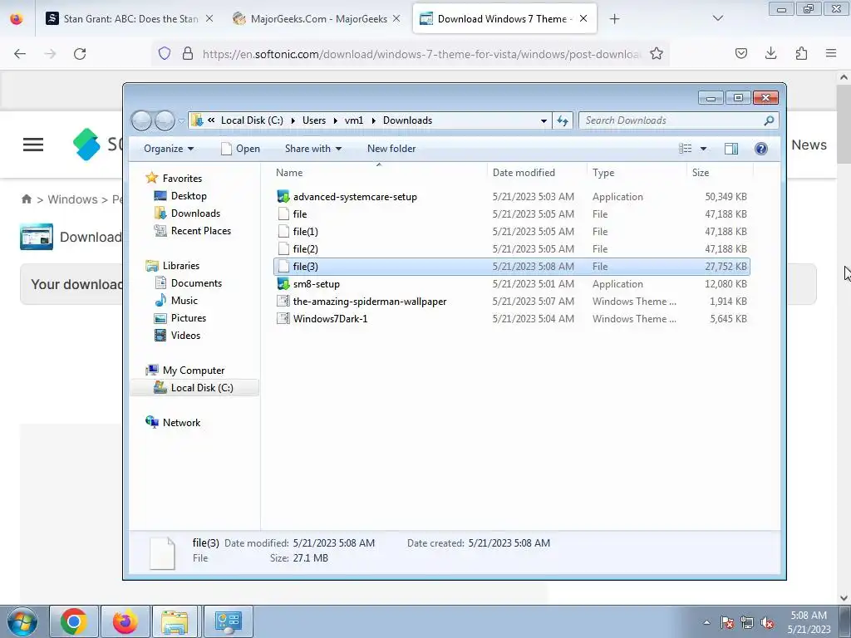
Task: Click New folder button
Action: 391,149
